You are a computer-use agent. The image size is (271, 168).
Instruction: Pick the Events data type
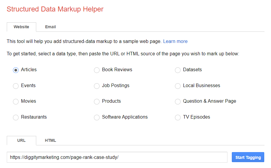(16, 86)
